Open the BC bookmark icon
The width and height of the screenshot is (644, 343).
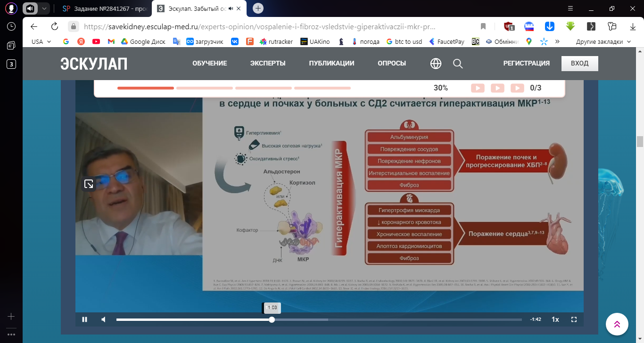tap(475, 41)
